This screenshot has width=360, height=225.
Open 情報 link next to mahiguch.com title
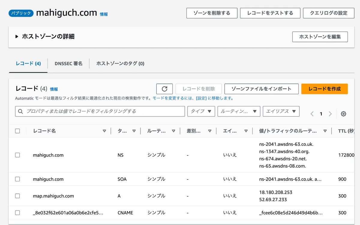pos(104,14)
